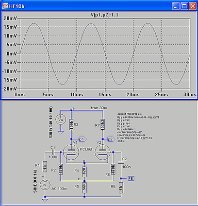Select the Va voltage source symbol
The height and width of the screenshot is (206, 198).
click(60, 119)
